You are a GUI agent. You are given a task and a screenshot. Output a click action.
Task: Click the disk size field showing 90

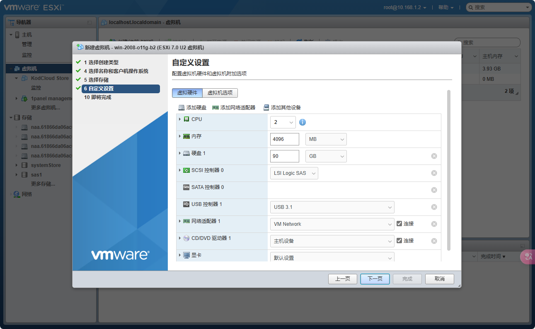[x=285, y=156]
